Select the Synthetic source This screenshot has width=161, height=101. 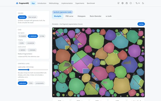pyautogui.click(x=22, y=17)
